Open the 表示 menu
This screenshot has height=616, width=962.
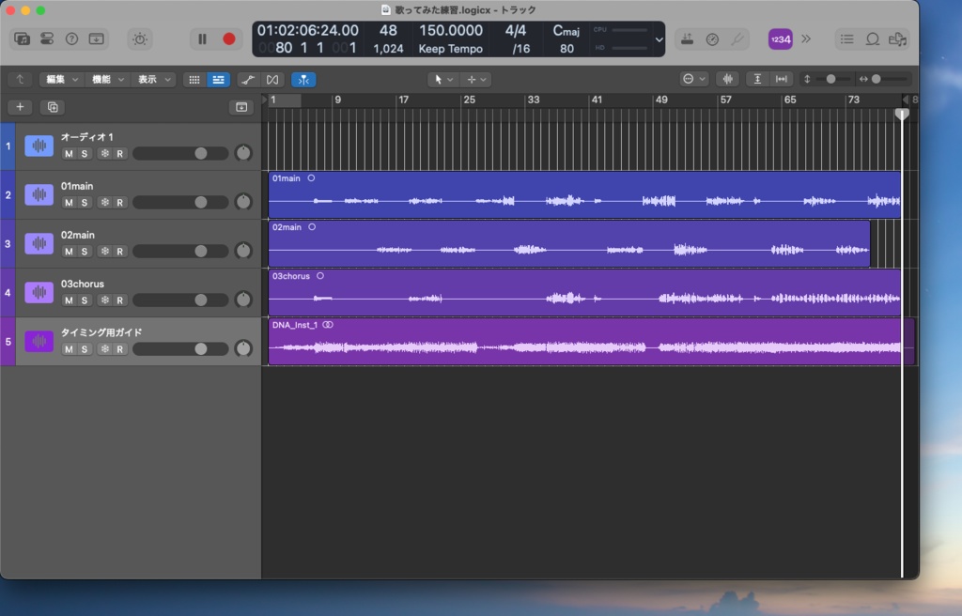point(154,79)
